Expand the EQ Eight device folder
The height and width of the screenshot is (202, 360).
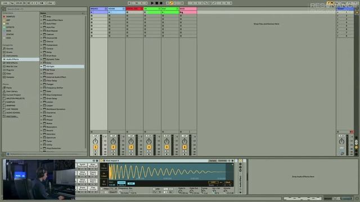(x=42, y=66)
